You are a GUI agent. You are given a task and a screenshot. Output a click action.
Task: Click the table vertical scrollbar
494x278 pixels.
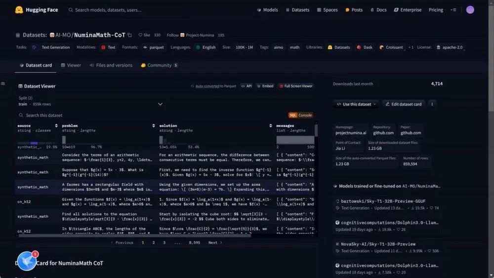point(316,130)
